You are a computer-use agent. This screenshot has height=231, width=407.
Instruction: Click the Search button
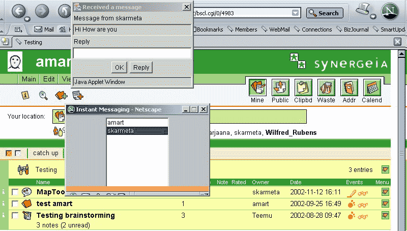click(325, 13)
